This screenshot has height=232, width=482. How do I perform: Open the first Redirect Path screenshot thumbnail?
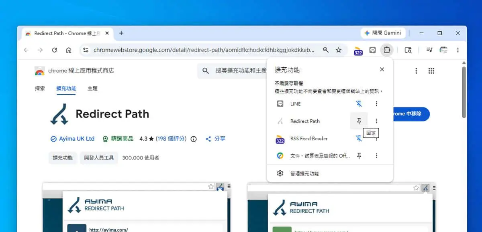click(x=137, y=207)
